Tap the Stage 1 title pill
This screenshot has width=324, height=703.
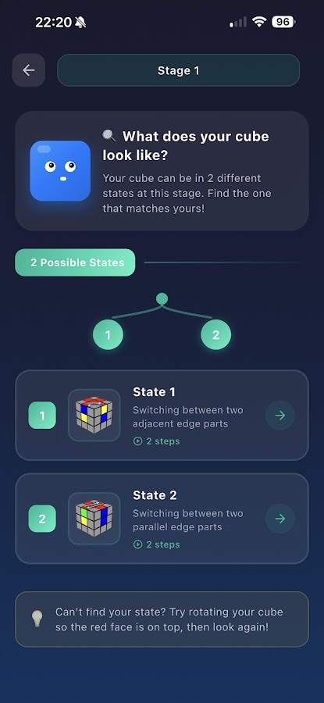[x=178, y=70]
